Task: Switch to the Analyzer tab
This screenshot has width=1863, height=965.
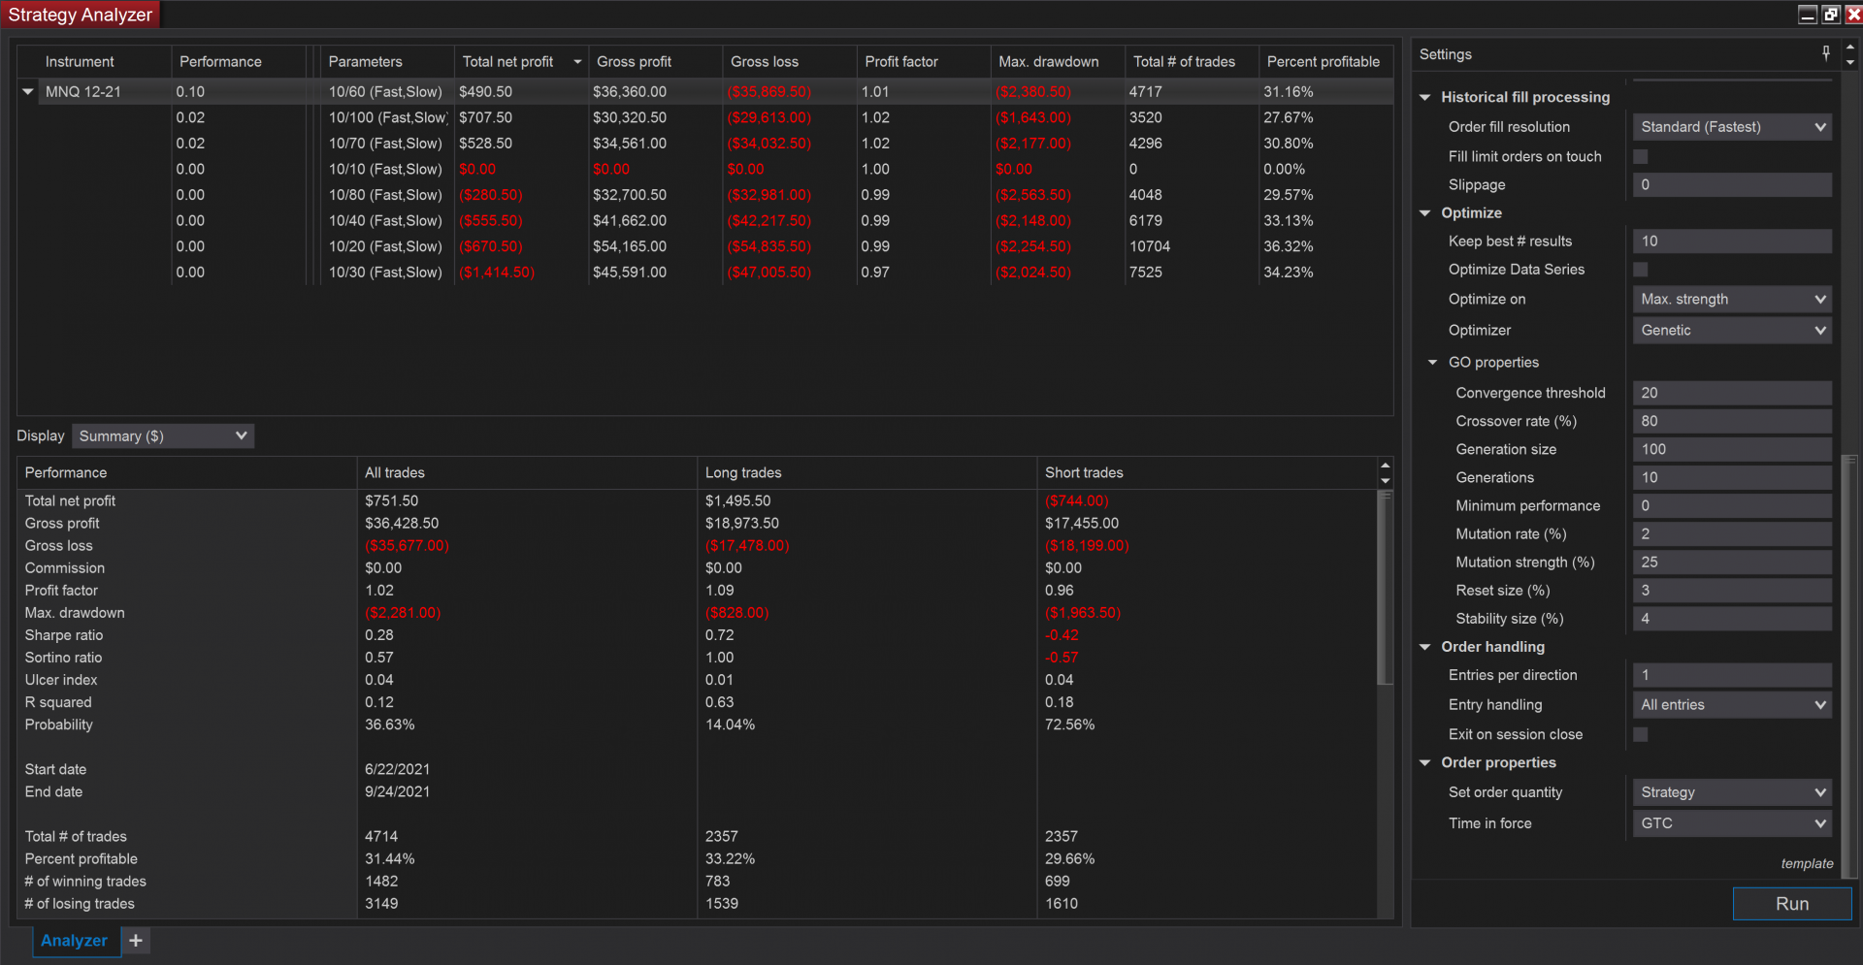Action: (75, 941)
